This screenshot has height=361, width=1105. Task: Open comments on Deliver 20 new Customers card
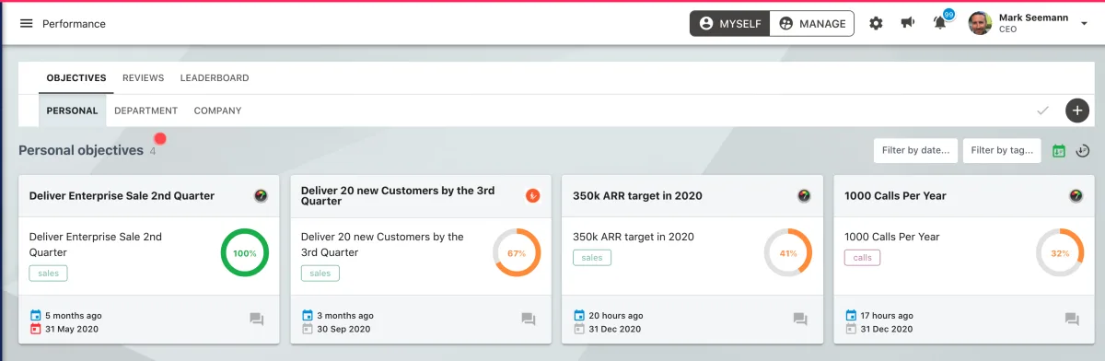pyautogui.click(x=529, y=320)
